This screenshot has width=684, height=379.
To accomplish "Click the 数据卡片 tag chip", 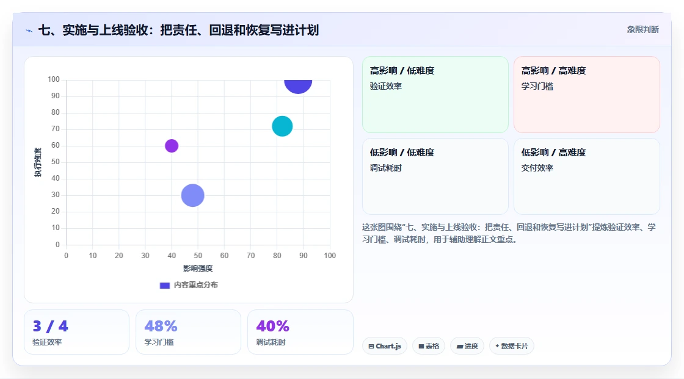I will (512, 346).
